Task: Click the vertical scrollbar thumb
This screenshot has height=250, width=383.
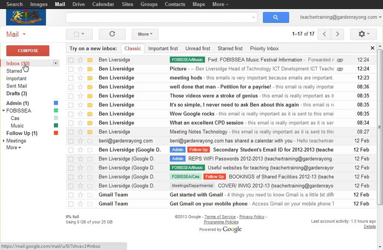Action: [379, 127]
